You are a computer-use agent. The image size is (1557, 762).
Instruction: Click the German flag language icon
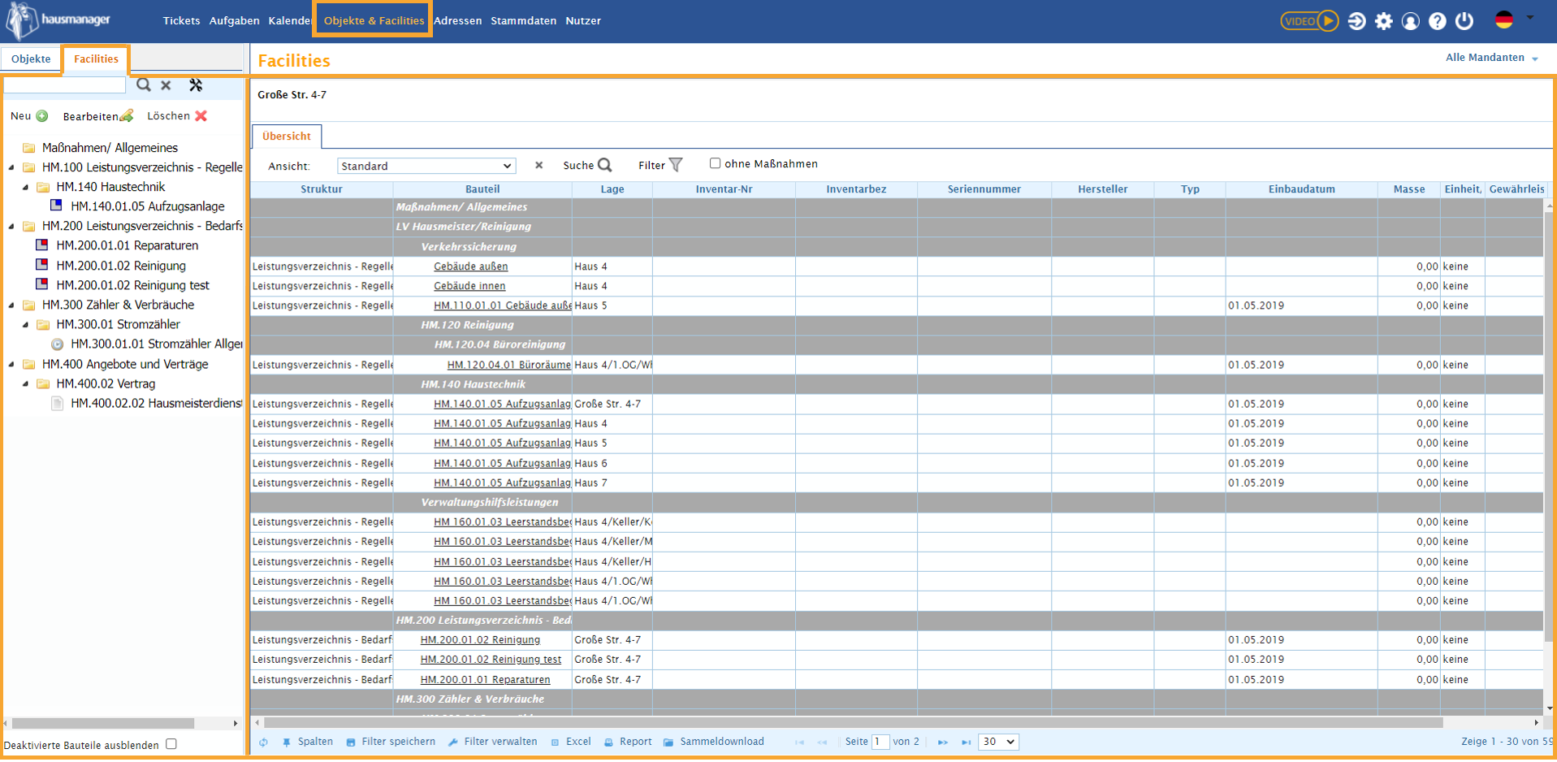(x=1504, y=20)
